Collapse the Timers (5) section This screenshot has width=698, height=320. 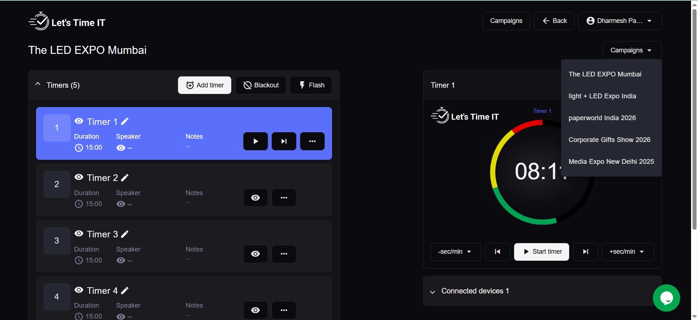point(38,84)
